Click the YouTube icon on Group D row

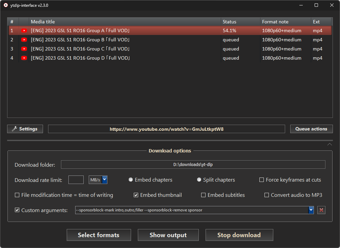pyautogui.click(x=24, y=58)
